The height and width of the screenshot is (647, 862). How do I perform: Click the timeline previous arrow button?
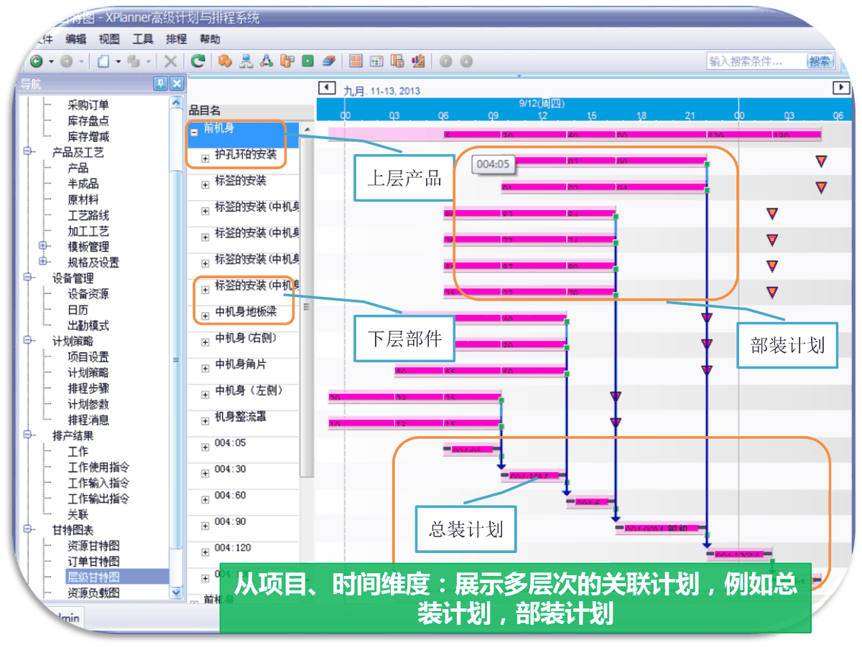tap(327, 88)
